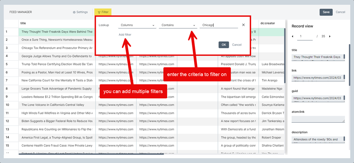
Task: Click creator cell 'Jonathan Weisman'
Action: 271,129
